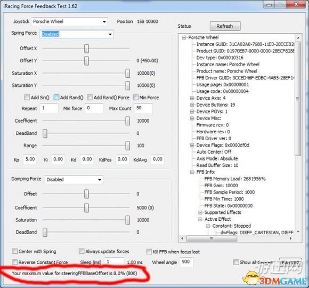The image size is (309, 288).
Task: Click the Damping Saturation slider thumb
Action: tap(128, 220)
